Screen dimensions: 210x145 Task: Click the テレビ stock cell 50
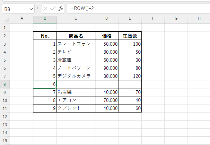[130, 52]
